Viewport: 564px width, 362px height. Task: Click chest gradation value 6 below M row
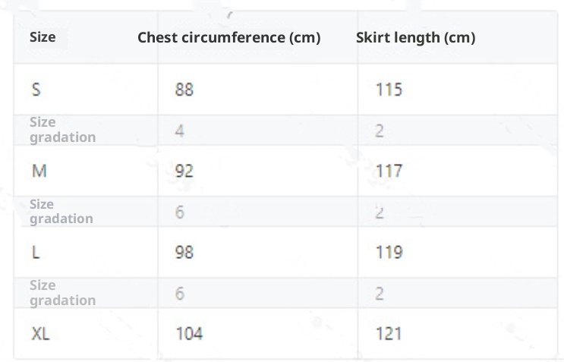coord(179,212)
